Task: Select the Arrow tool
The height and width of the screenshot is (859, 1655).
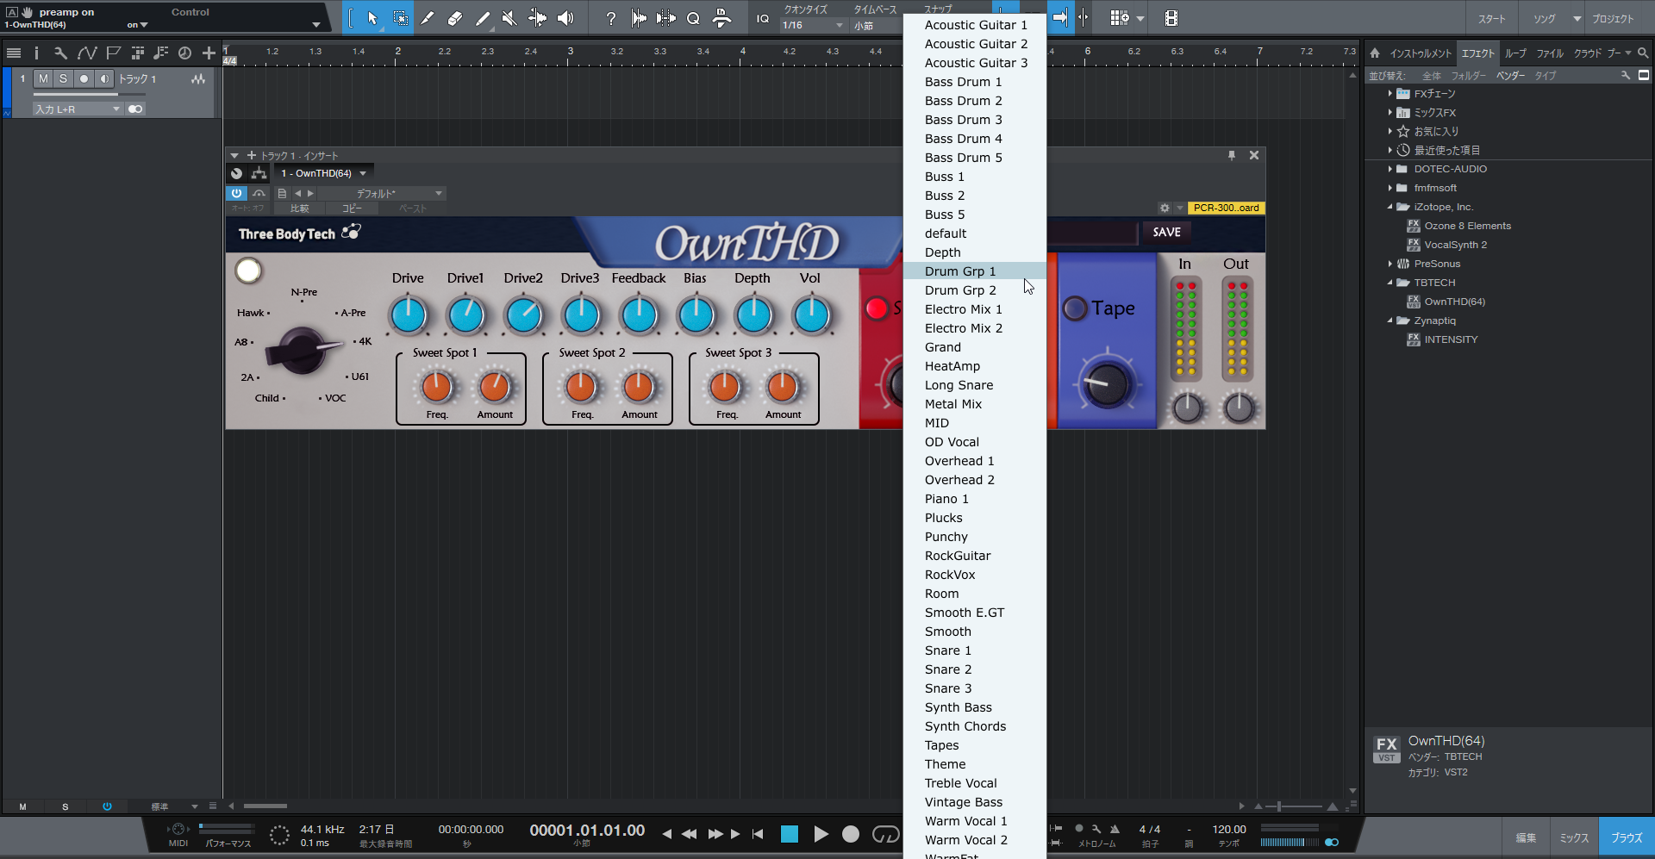Action: 372,18
